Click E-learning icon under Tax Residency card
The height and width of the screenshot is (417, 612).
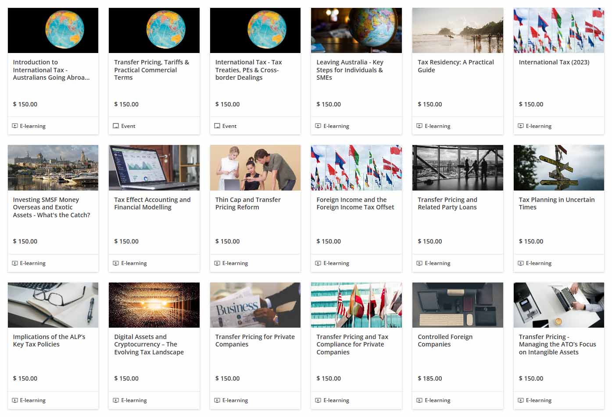click(419, 126)
